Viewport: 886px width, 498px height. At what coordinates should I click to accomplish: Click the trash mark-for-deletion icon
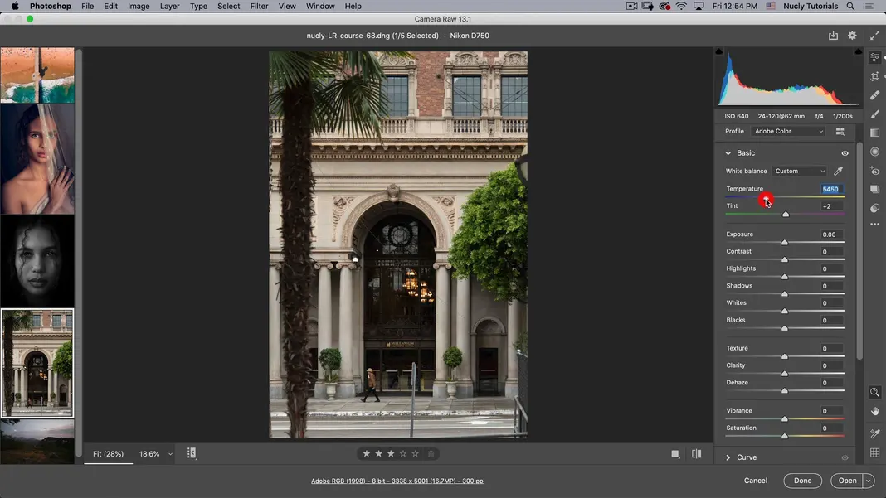(x=431, y=454)
